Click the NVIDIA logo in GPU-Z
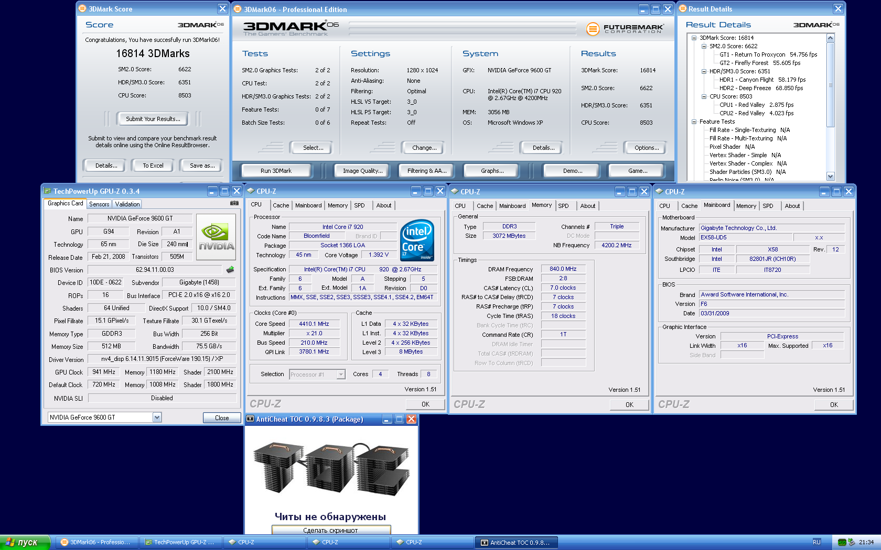This screenshot has height=550, width=881. (216, 237)
